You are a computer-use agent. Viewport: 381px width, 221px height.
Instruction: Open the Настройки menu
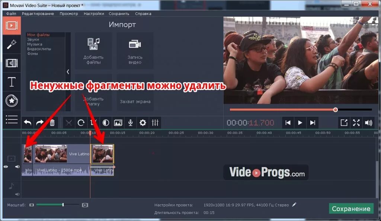pos(94,14)
